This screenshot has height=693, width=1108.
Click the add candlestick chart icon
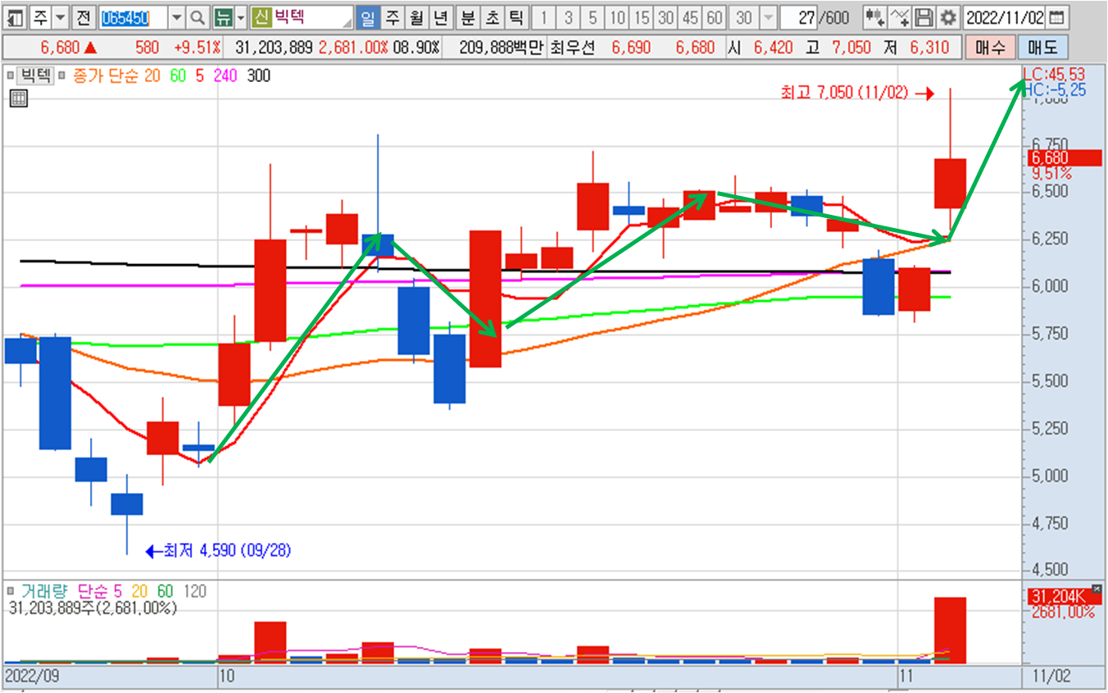[x=874, y=17]
